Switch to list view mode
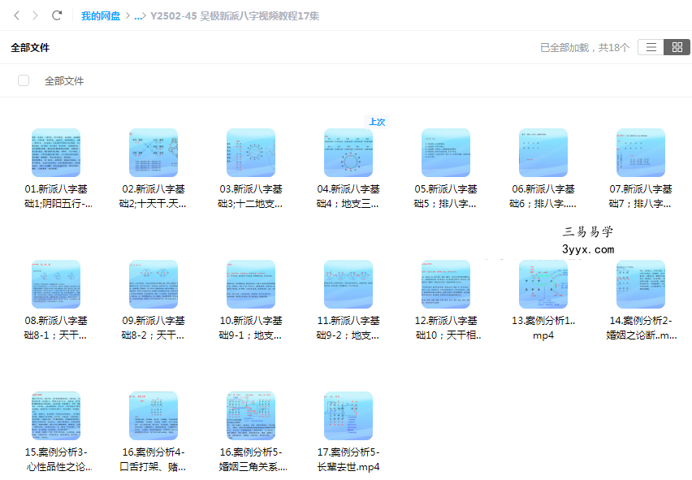Viewport: 692px width, 480px height. 651,47
